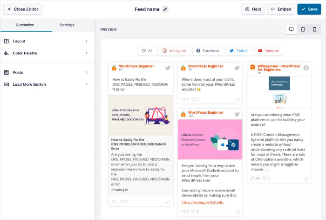Click the Posts icon in sidebar
Screen dimensions: 326x220
(x=7, y=72)
